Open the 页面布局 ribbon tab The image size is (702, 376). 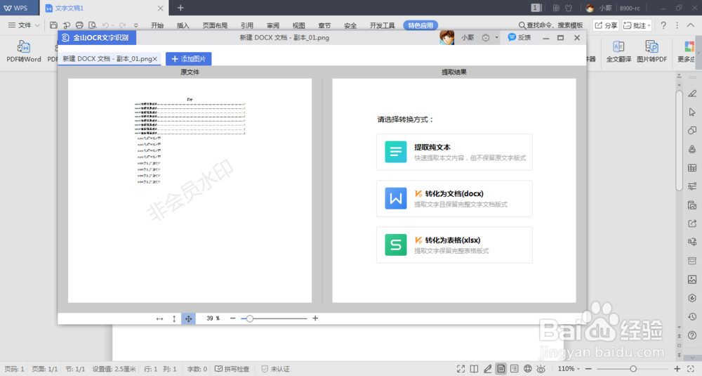coord(215,25)
